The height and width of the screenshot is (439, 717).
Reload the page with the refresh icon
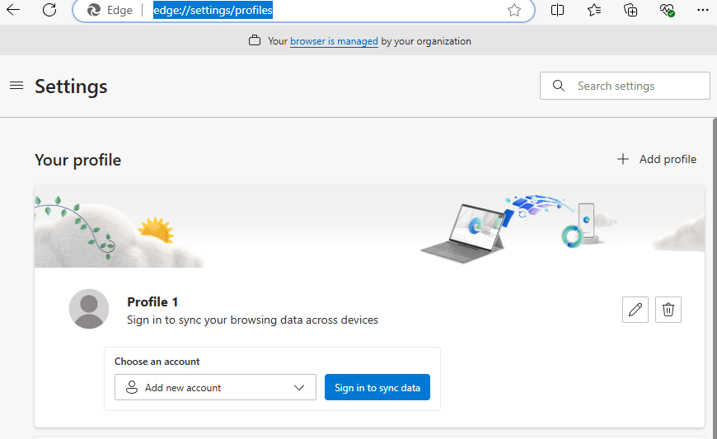point(49,10)
